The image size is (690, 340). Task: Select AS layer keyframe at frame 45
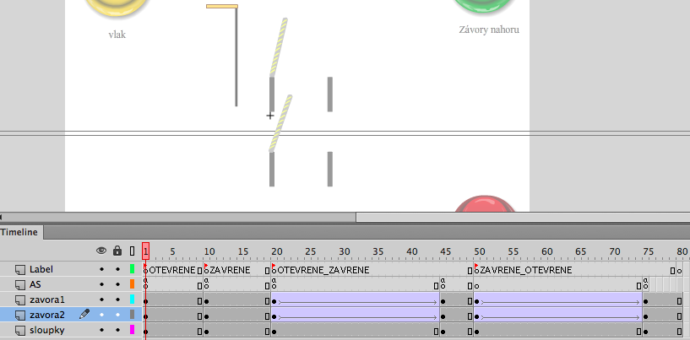[x=443, y=284]
